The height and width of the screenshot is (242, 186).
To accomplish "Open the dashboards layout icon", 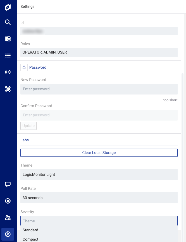I will coord(8,39).
